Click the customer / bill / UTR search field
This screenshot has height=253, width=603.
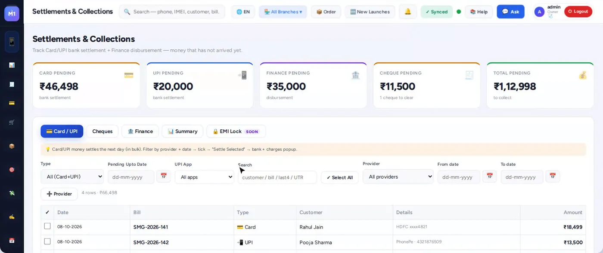[277, 177]
